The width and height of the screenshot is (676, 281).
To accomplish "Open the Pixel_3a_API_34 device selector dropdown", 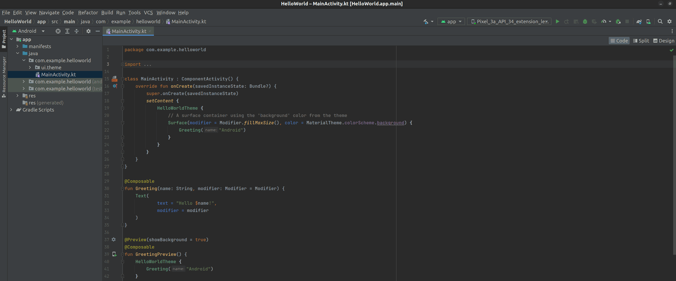I will (x=509, y=21).
